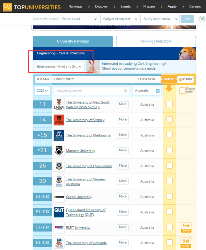This screenshot has width=206, height=250.
Task: Click the UNIVERSITY column header
Action: [64, 79]
